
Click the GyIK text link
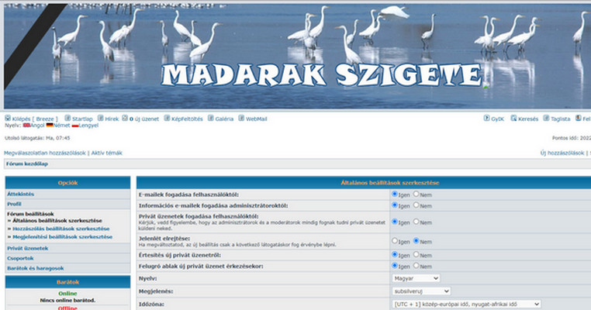tap(497, 119)
